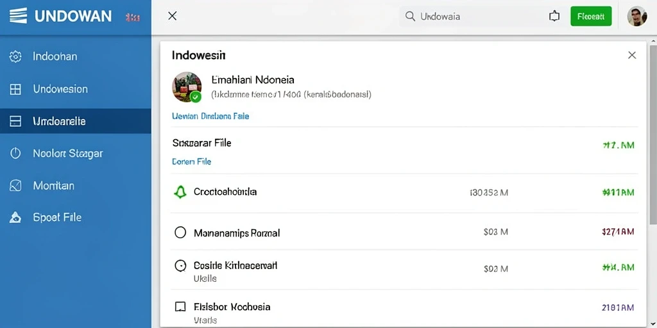The image size is (657, 328).
Task: Click the icon beside Spoat File
Action: [x=15, y=217]
